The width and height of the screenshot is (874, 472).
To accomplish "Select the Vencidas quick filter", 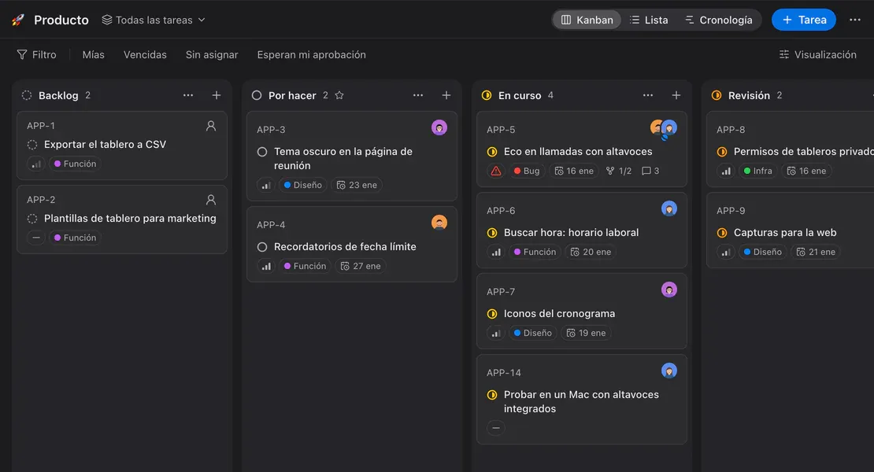I will tap(145, 54).
